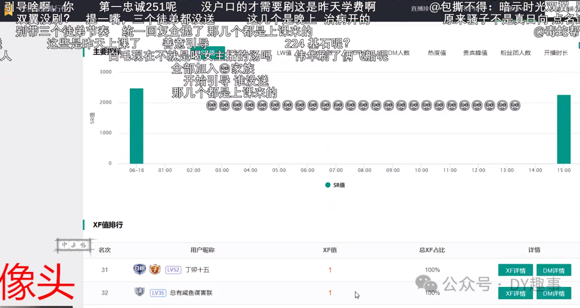Toggle the SR值 legend dot below chart
The image size is (580, 308).
[x=328, y=185]
